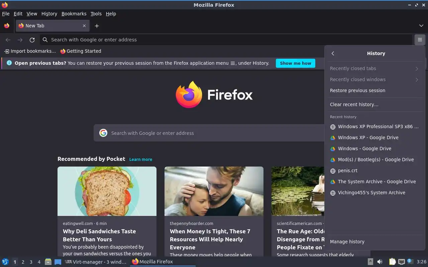428x267 pixels.
Task: Open the History menu in menu bar
Action: coord(49,14)
